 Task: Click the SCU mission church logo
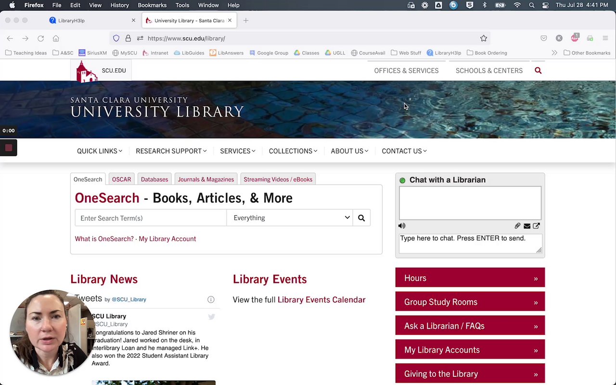(x=87, y=71)
